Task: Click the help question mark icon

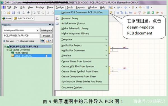Action: click(111, 13)
